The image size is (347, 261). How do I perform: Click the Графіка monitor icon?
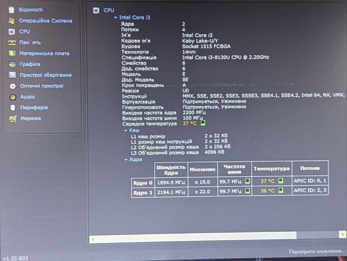coord(12,64)
